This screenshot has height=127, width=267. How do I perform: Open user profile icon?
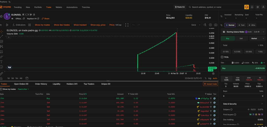[263, 7]
